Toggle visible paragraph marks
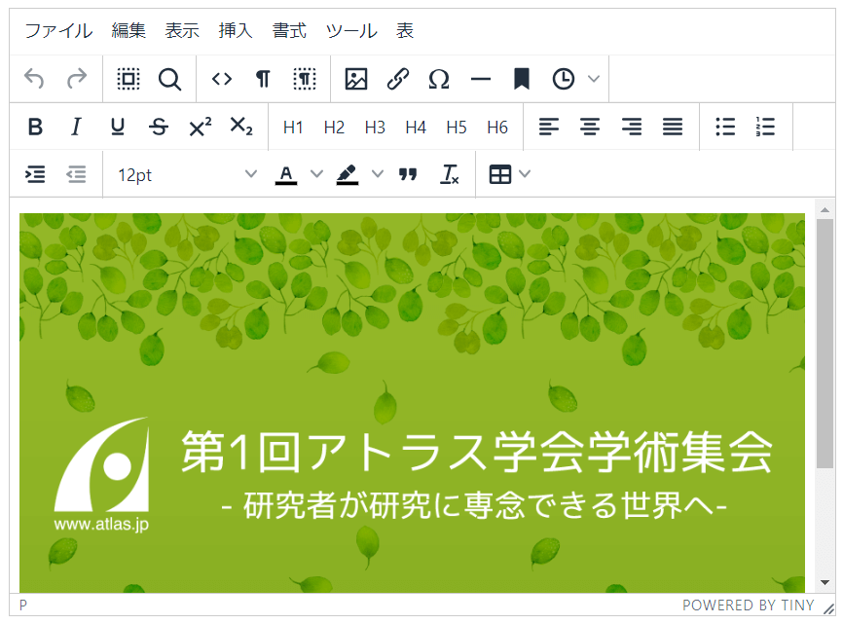The height and width of the screenshot is (624, 843). [263, 79]
